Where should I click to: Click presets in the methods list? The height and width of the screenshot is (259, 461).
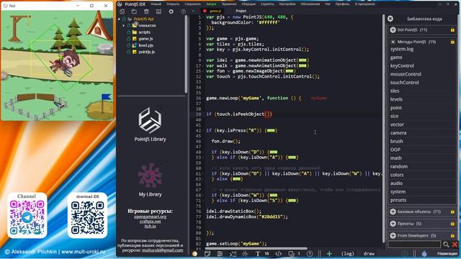pos(398,200)
